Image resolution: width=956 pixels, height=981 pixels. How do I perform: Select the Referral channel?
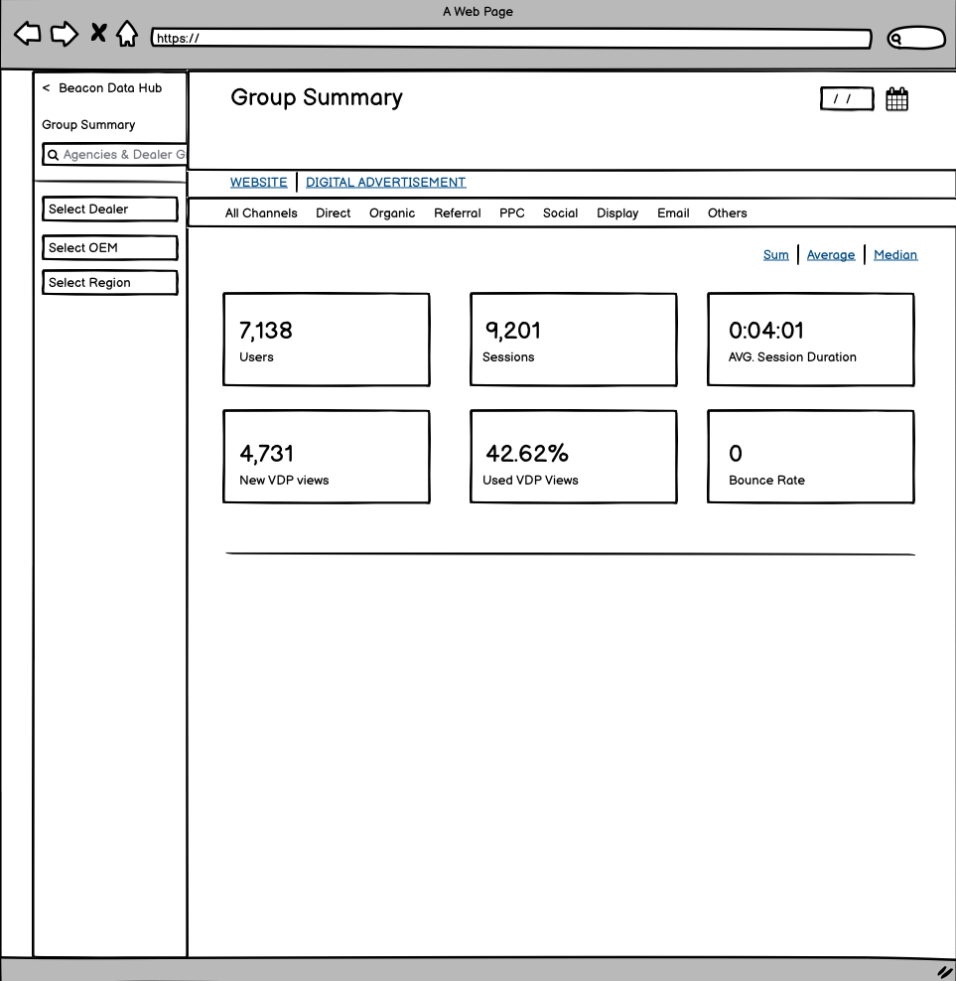tap(458, 213)
